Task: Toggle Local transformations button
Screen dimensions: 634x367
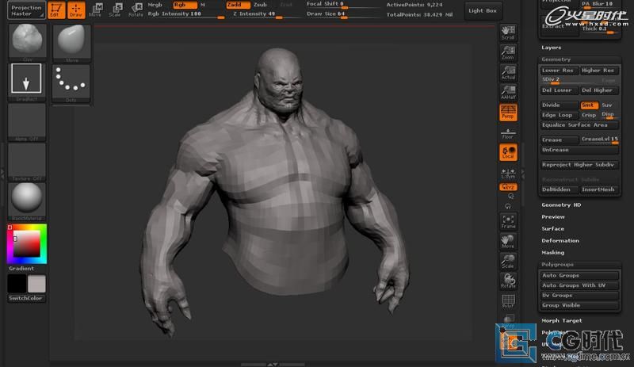Action: point(508,152)
